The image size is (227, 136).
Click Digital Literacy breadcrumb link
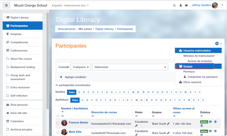click(104, 29)
